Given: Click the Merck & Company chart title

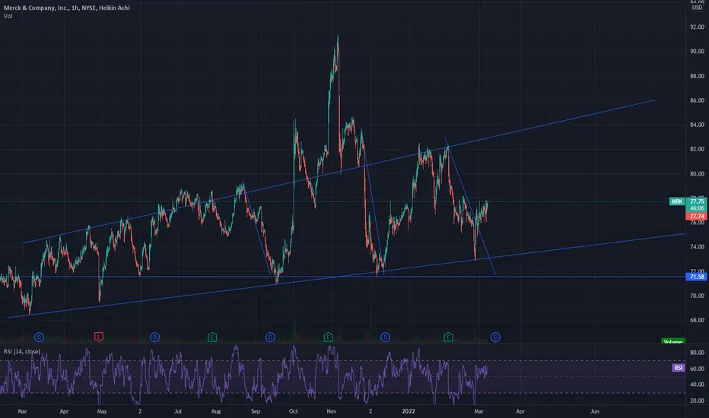Looking at the screenshot, I should tap(66, 8).
